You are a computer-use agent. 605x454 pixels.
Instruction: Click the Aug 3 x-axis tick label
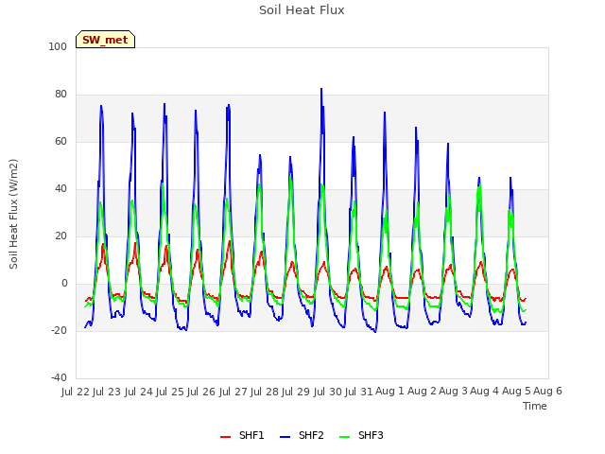click(x=454, y=392)
